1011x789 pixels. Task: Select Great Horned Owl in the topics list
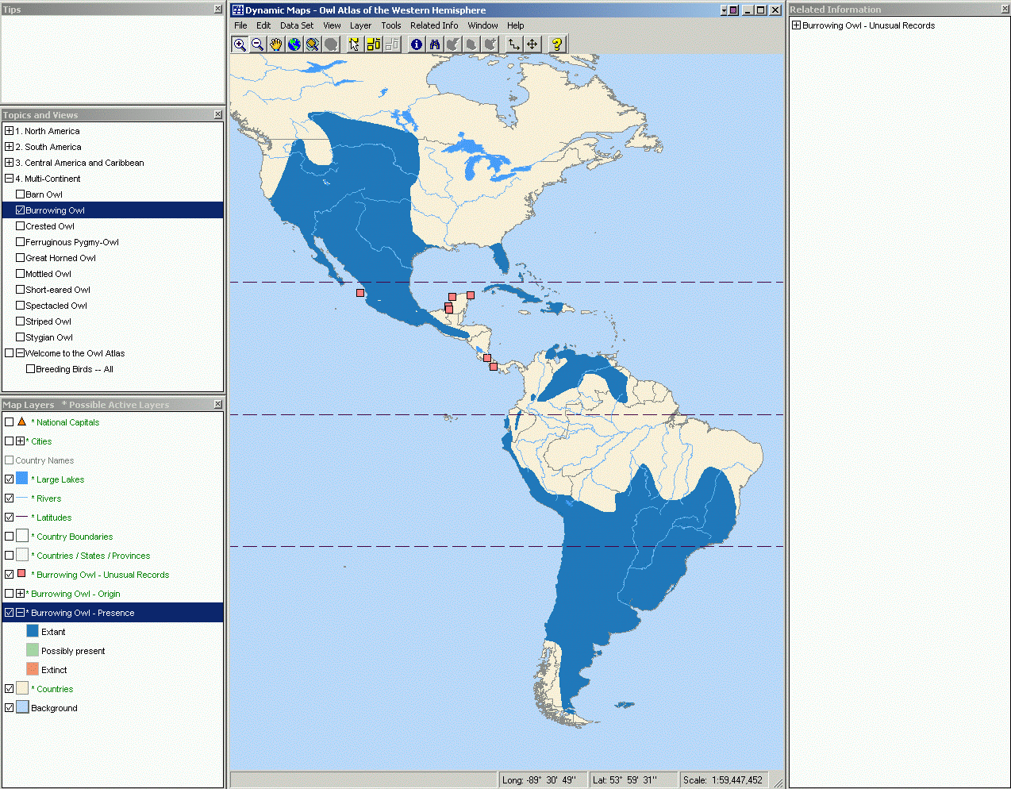(60, 258)
